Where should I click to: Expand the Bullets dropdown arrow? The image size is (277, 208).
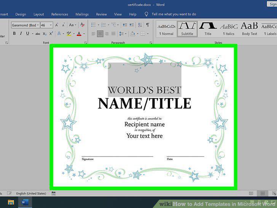point(99,25)
